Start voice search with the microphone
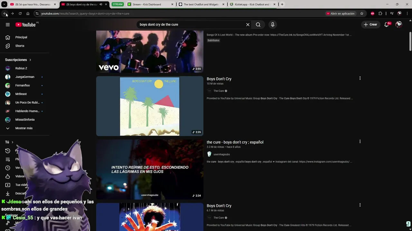This screenshot has height=231, width=412. pos(273,25)
